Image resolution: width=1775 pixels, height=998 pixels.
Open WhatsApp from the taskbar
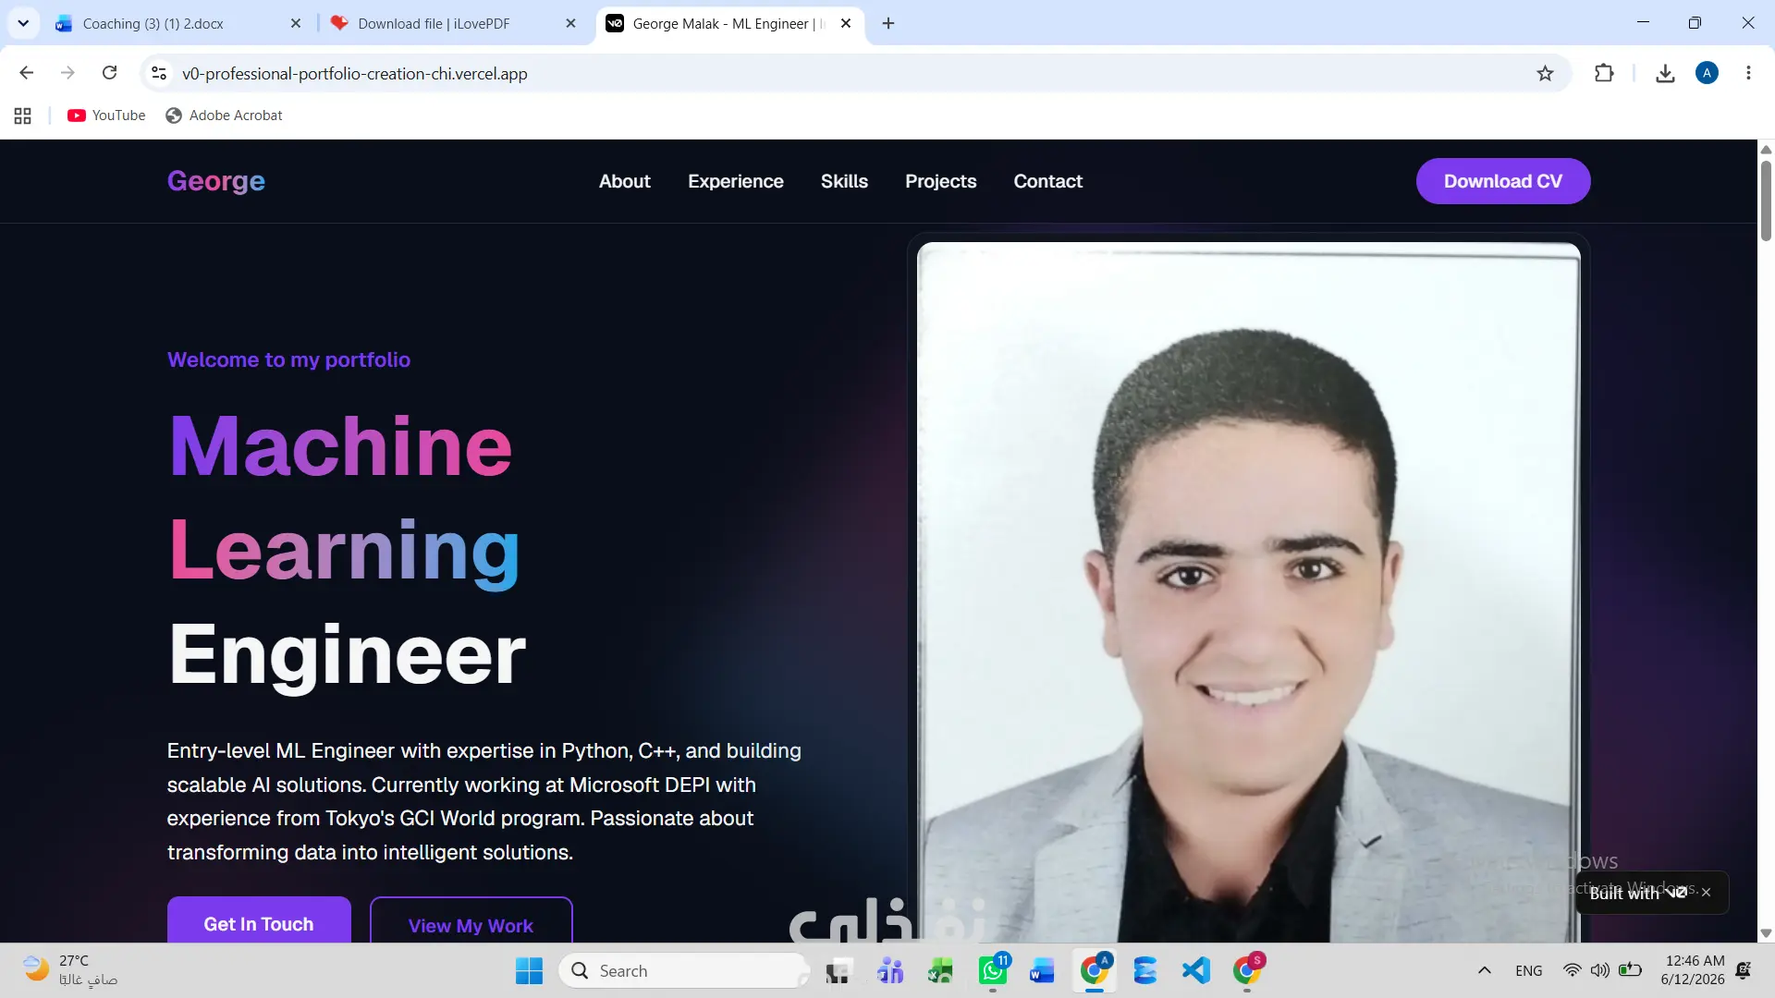993,970
